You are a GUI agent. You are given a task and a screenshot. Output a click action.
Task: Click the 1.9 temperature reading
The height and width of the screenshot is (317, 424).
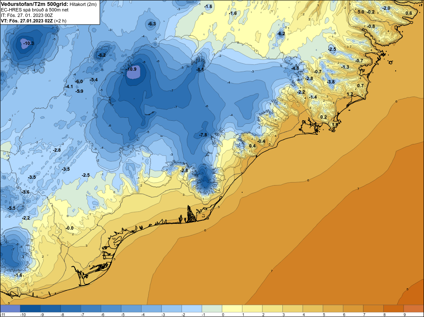[x=335, y=125]
